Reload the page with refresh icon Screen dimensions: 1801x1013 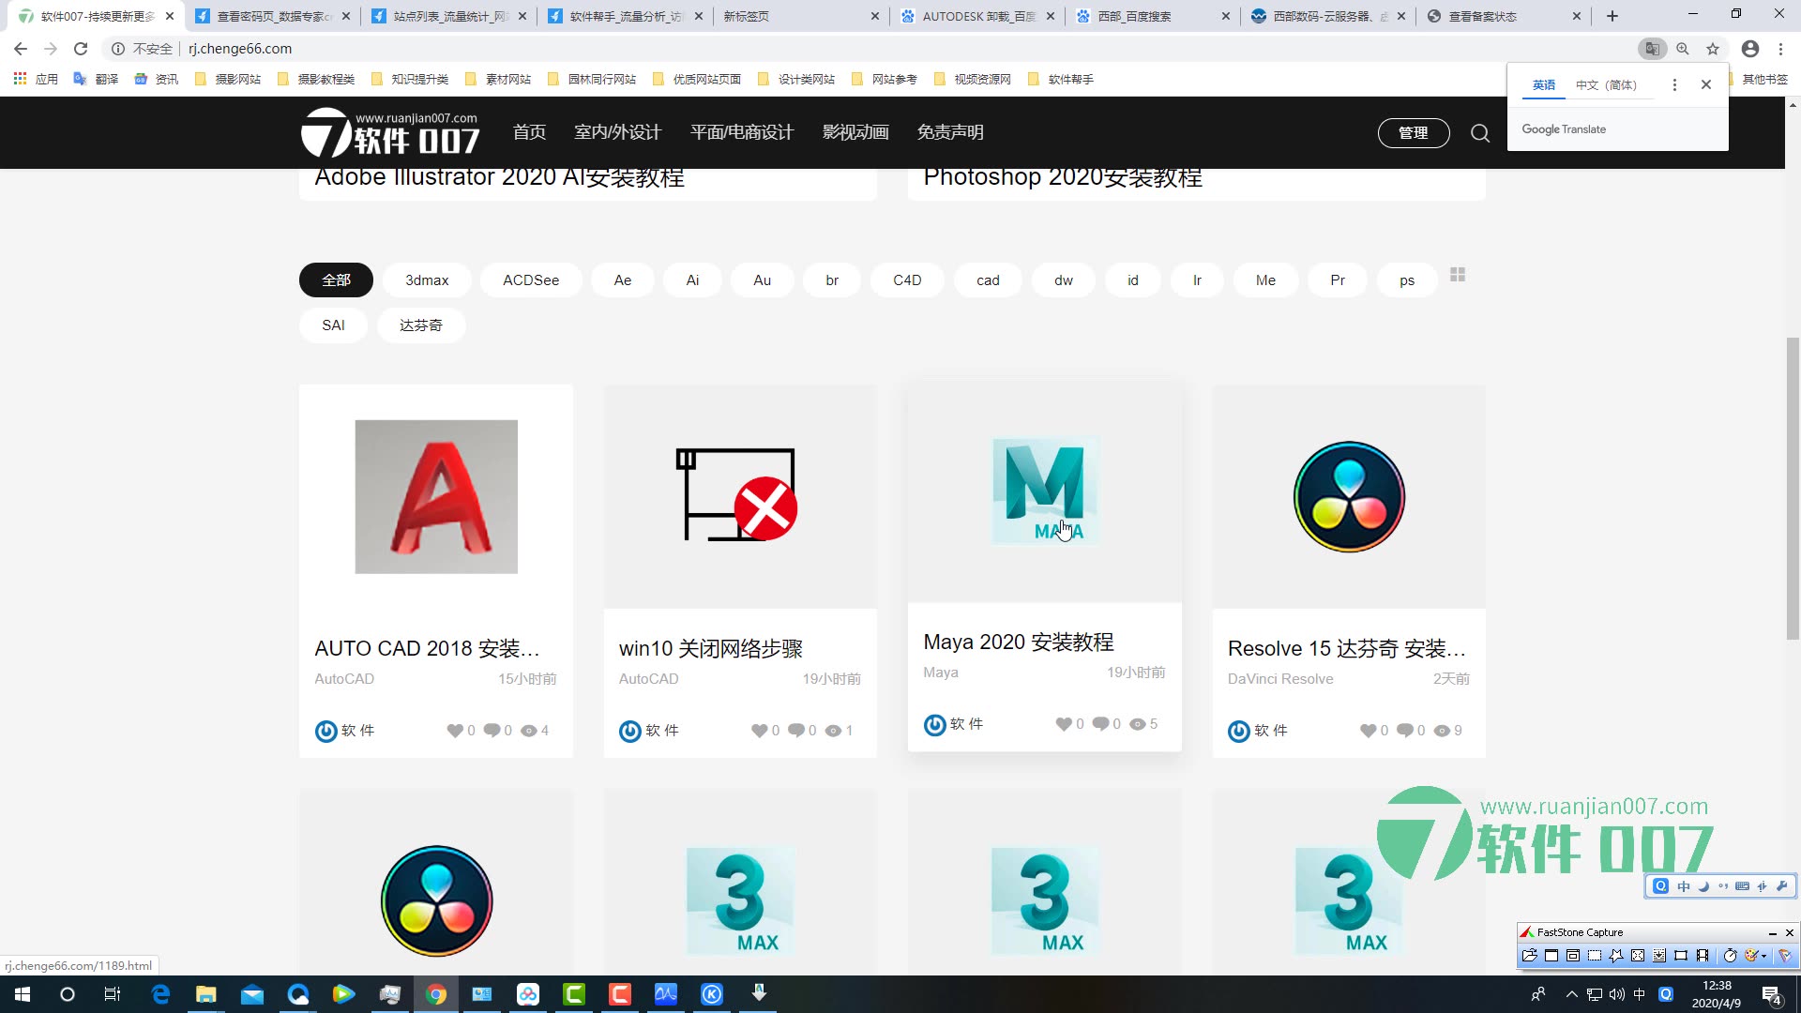[x=81, y=49]
